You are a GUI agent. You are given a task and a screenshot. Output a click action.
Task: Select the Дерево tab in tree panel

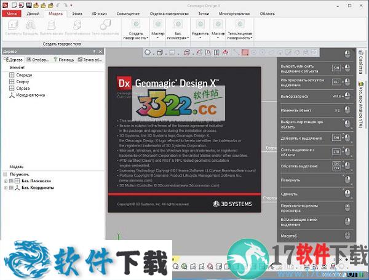click(13, 60)
